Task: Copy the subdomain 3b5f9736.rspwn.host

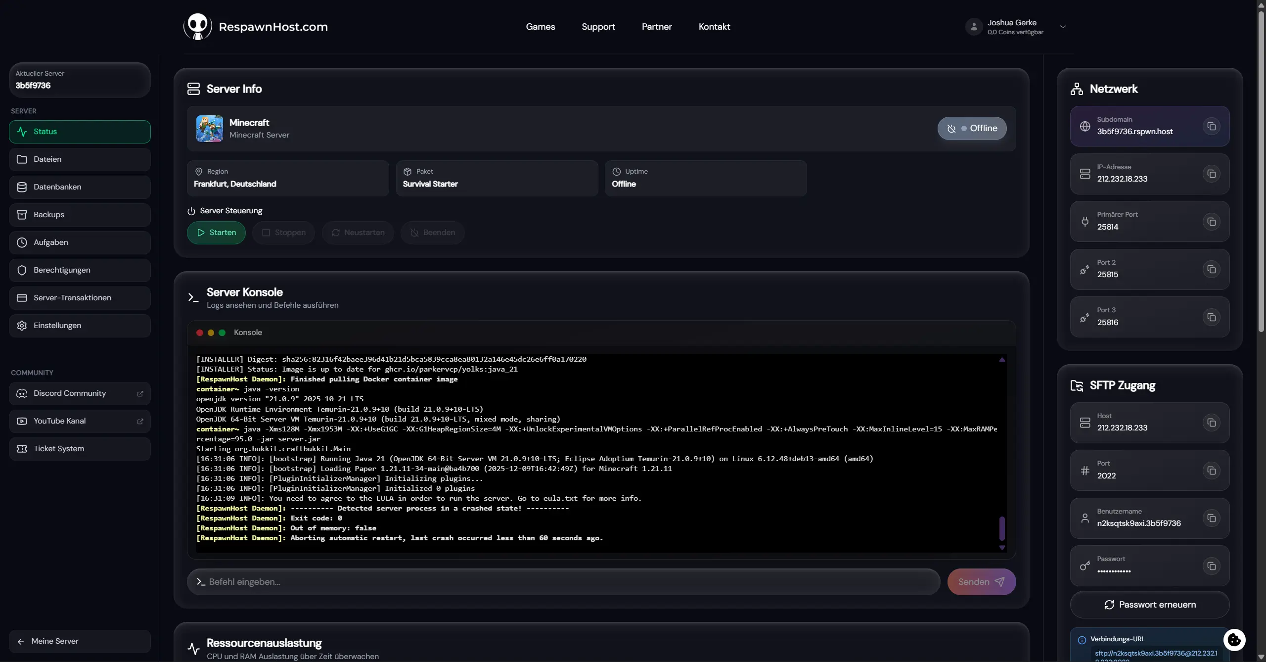Action: point(1211,126)
